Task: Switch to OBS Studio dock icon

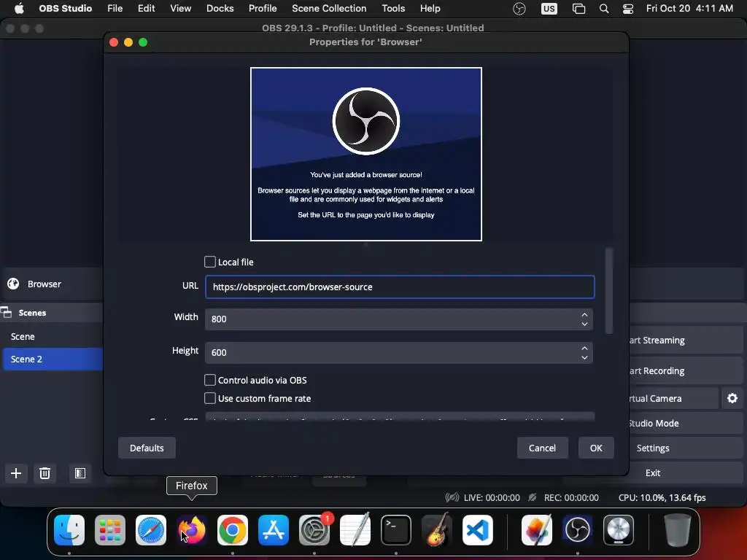Action: pos(578,530)
